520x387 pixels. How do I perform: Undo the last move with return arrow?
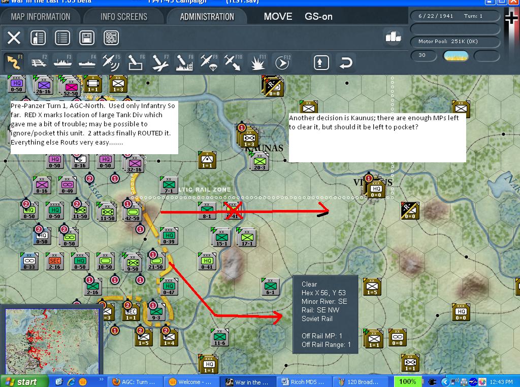coord(345,62)
